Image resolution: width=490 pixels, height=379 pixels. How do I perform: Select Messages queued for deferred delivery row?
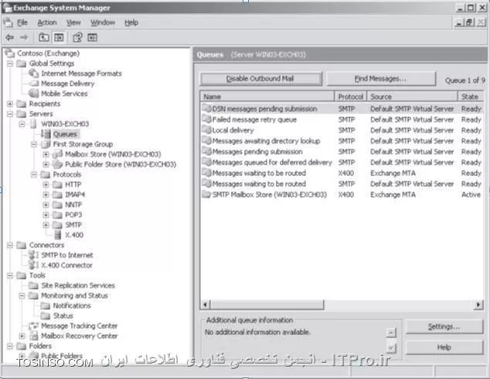[x=342, y=162]
